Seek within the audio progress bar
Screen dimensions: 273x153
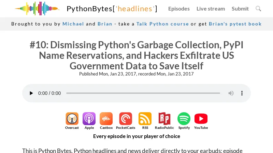click(x=143, y=93)
